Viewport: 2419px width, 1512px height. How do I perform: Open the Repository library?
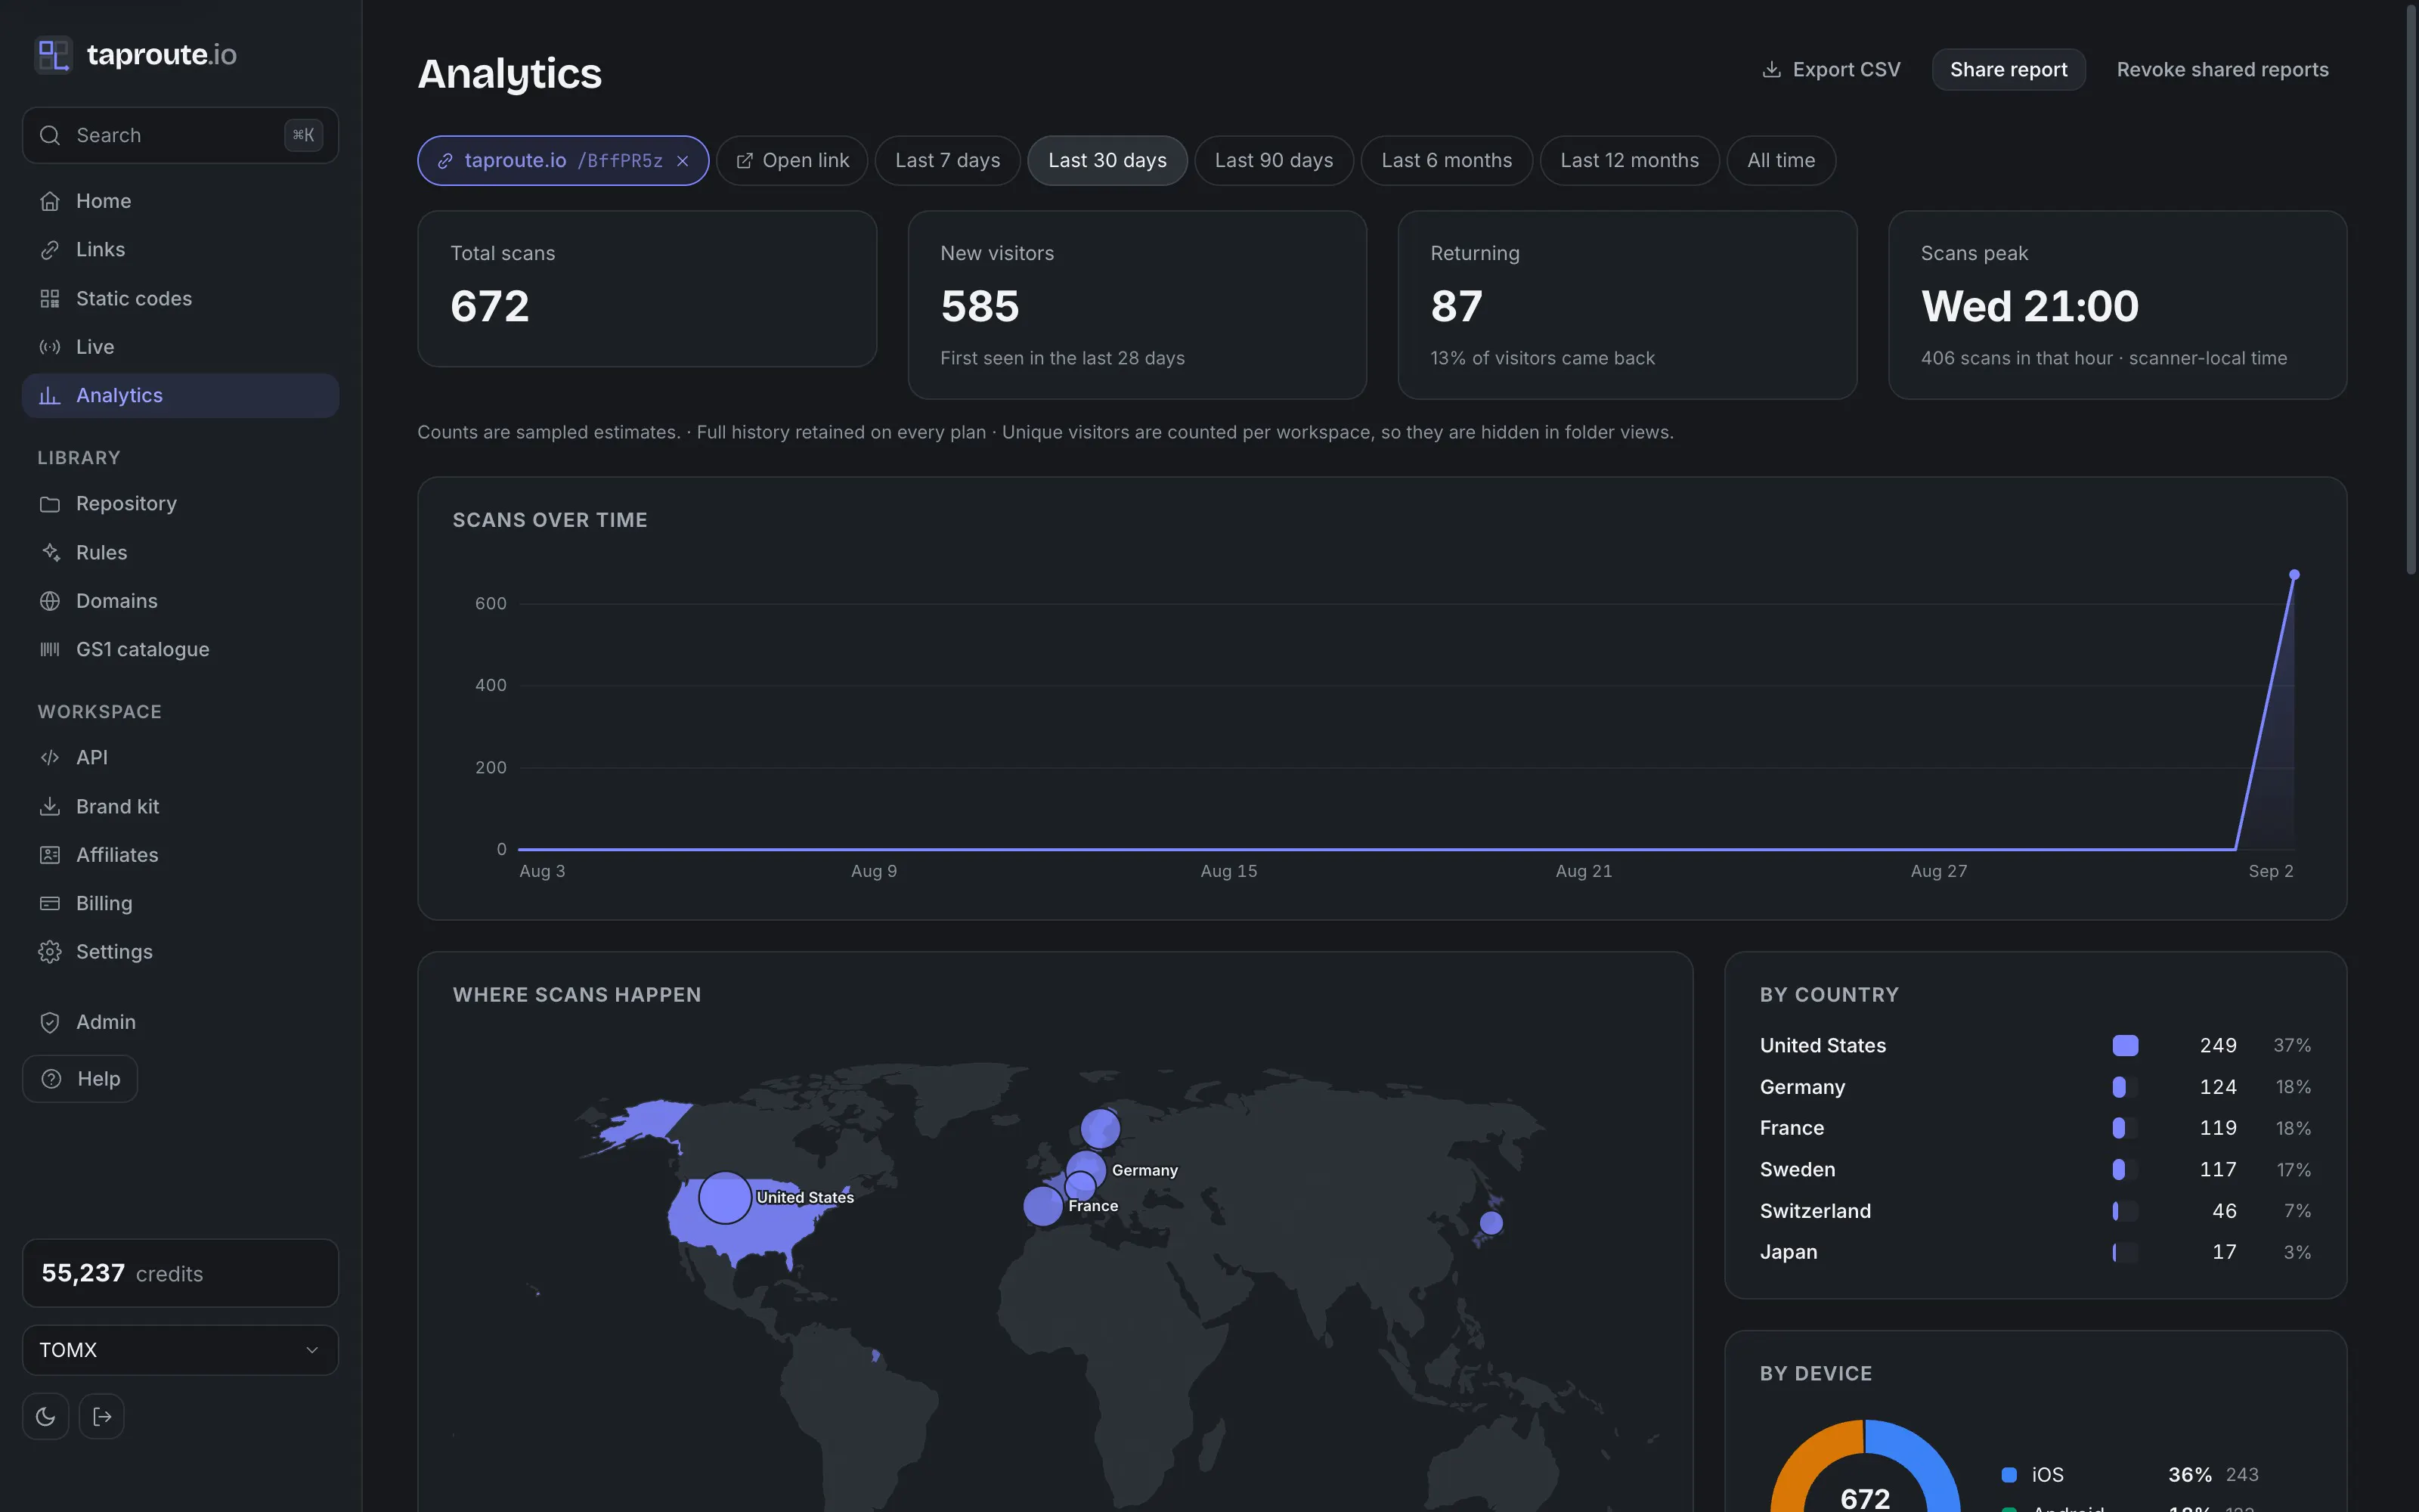click(x=180, y=504)
